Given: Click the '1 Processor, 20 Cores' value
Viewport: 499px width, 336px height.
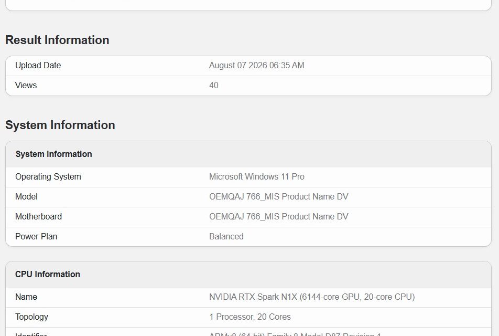Looking at the screenshot, I should 250,317.
